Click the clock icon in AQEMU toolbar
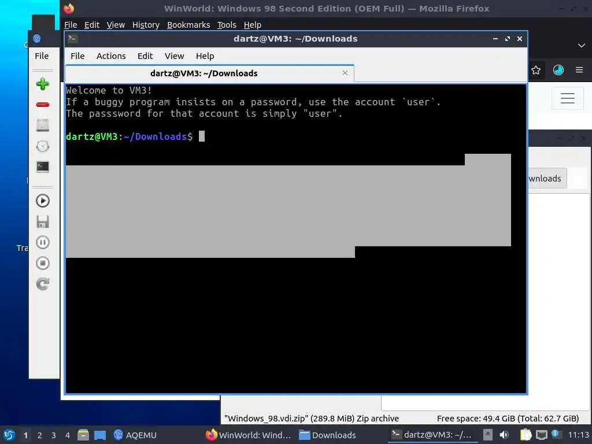This screenshot has height=444, width=592. click(x=43, y=146)
